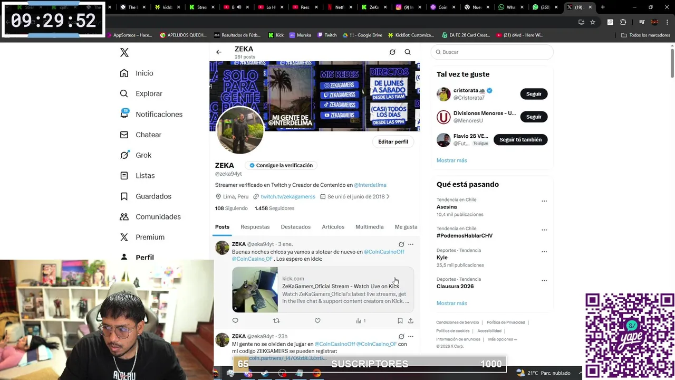Open Grok in the sidebar

(136, 155)
